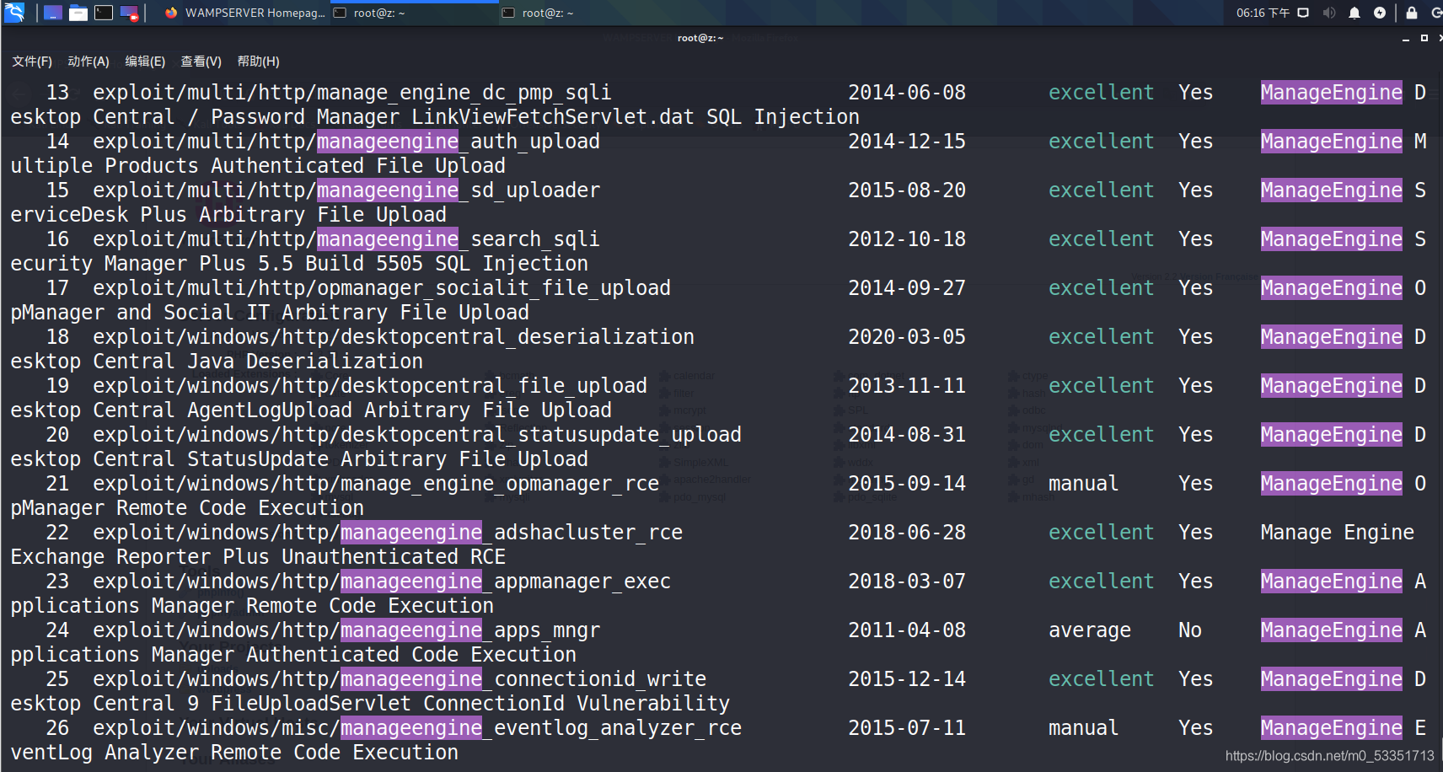This screenshot has width=1443, height=772.
Task: Click the manageengine_connectionid_write module path
Action: [400, 678]
